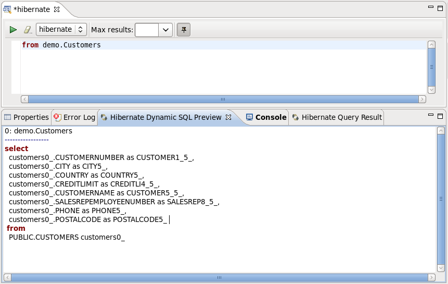Toggle the pin results tab button

[183, 30]
